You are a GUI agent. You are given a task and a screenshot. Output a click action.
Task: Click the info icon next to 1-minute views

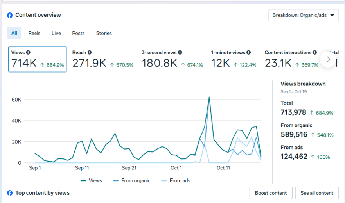248,53
